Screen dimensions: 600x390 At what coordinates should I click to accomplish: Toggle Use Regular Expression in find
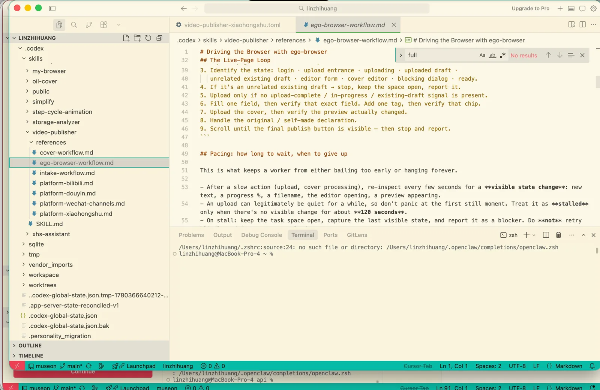click(502, 55)
